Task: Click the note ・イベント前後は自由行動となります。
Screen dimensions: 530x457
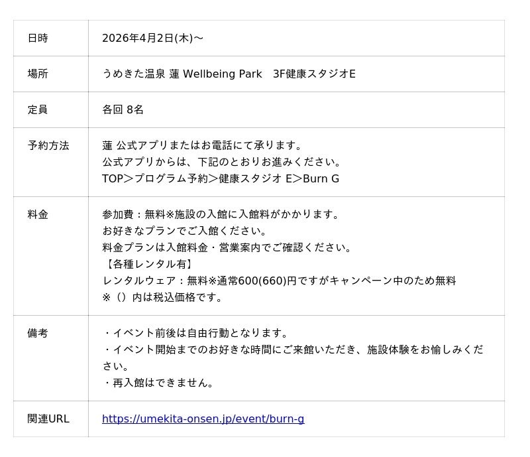Action: click(197, 334)
